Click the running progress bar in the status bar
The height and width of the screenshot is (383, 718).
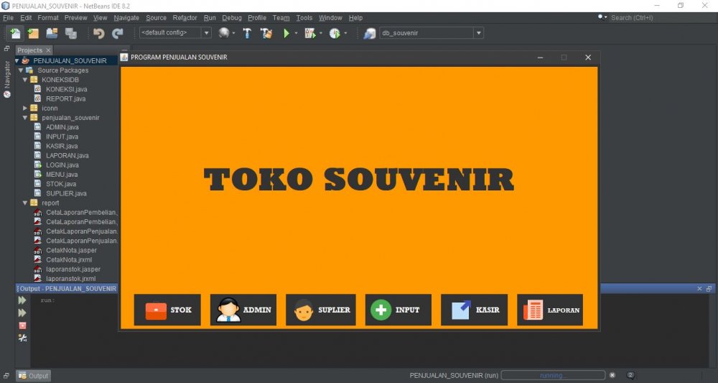(553, 375)
